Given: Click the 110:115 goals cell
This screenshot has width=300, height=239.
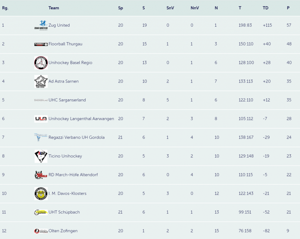Looking at the screenshot, I should point(246,175).
